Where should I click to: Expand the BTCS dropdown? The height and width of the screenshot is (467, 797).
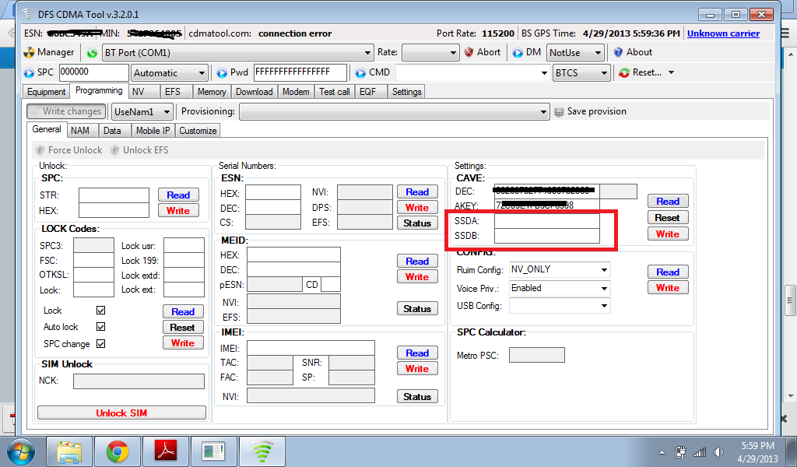tap(581, 73)
